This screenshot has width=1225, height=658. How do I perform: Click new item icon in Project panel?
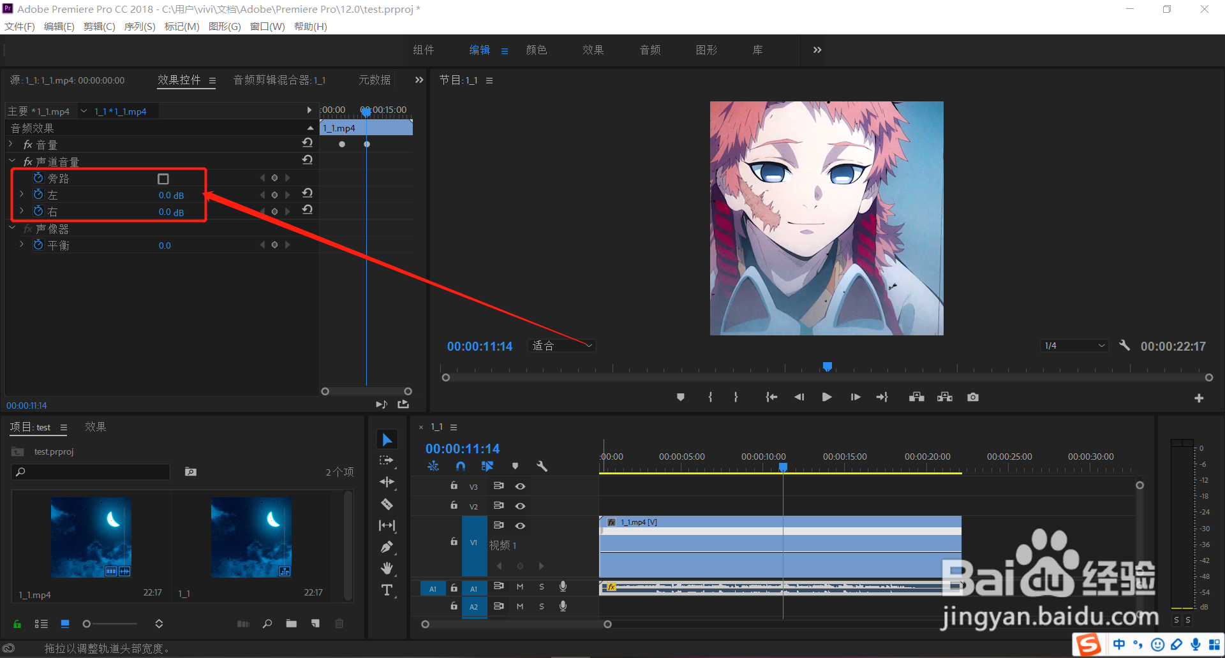pos(315,624)
